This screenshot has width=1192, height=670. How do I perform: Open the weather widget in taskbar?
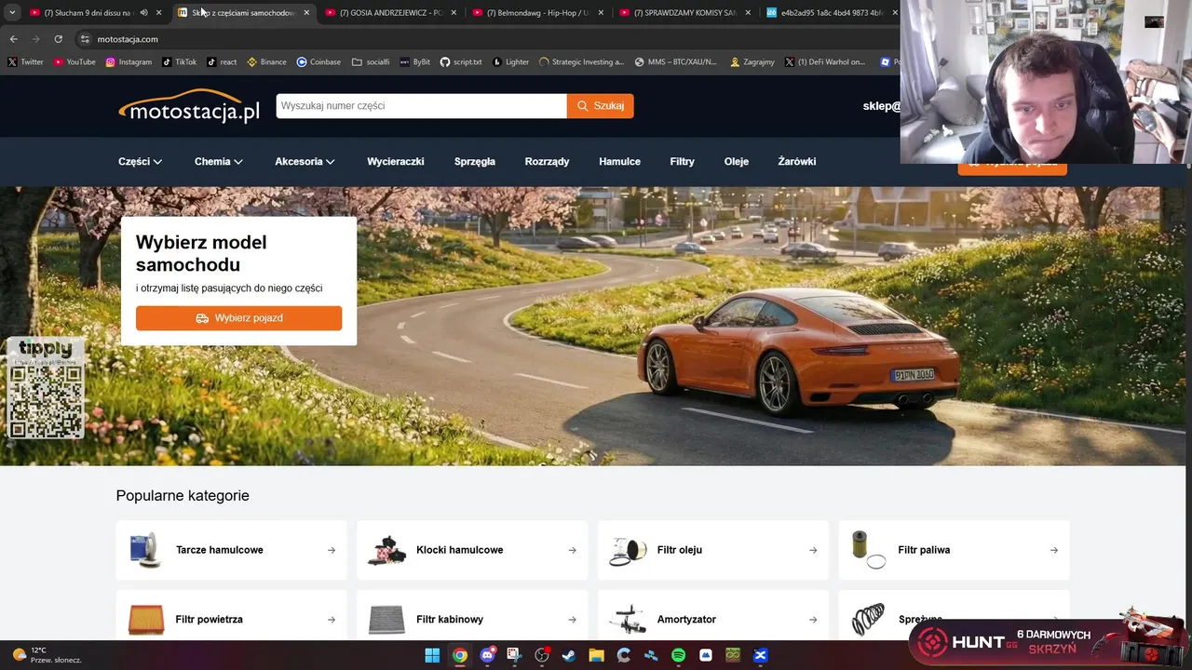click(x=47, y=655)
